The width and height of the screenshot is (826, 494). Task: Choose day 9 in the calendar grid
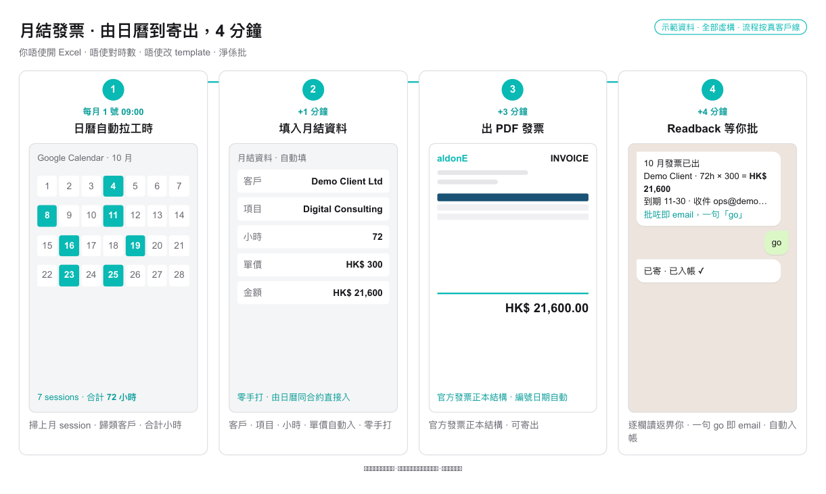click(69, 216)
